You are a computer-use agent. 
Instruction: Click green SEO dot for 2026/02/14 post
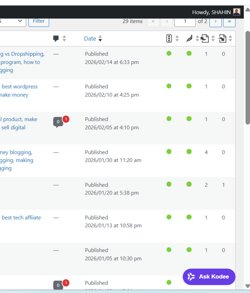click(x=169, y=53)
